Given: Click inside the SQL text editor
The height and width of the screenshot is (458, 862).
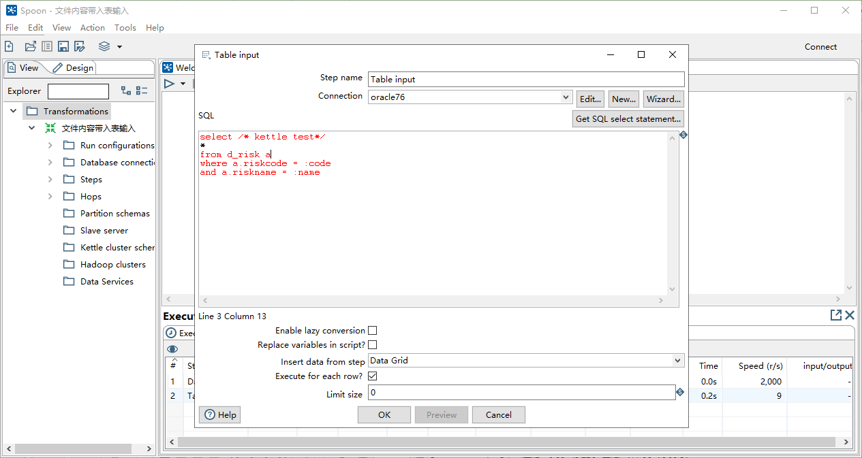Looking at the screenshot, I should (x=433, y=213).
